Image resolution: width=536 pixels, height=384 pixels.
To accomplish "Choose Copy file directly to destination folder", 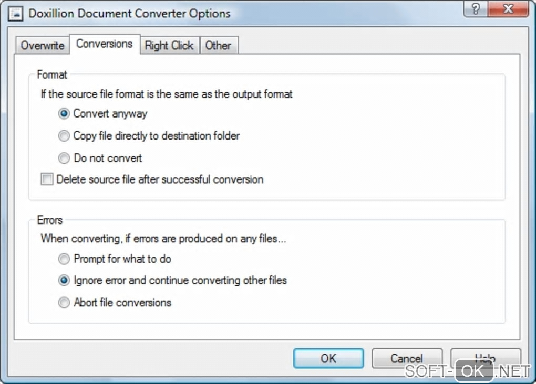I will tap(64, 136).
